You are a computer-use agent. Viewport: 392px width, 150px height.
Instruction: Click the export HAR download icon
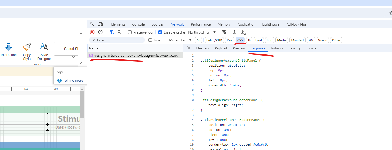[243, 32]
